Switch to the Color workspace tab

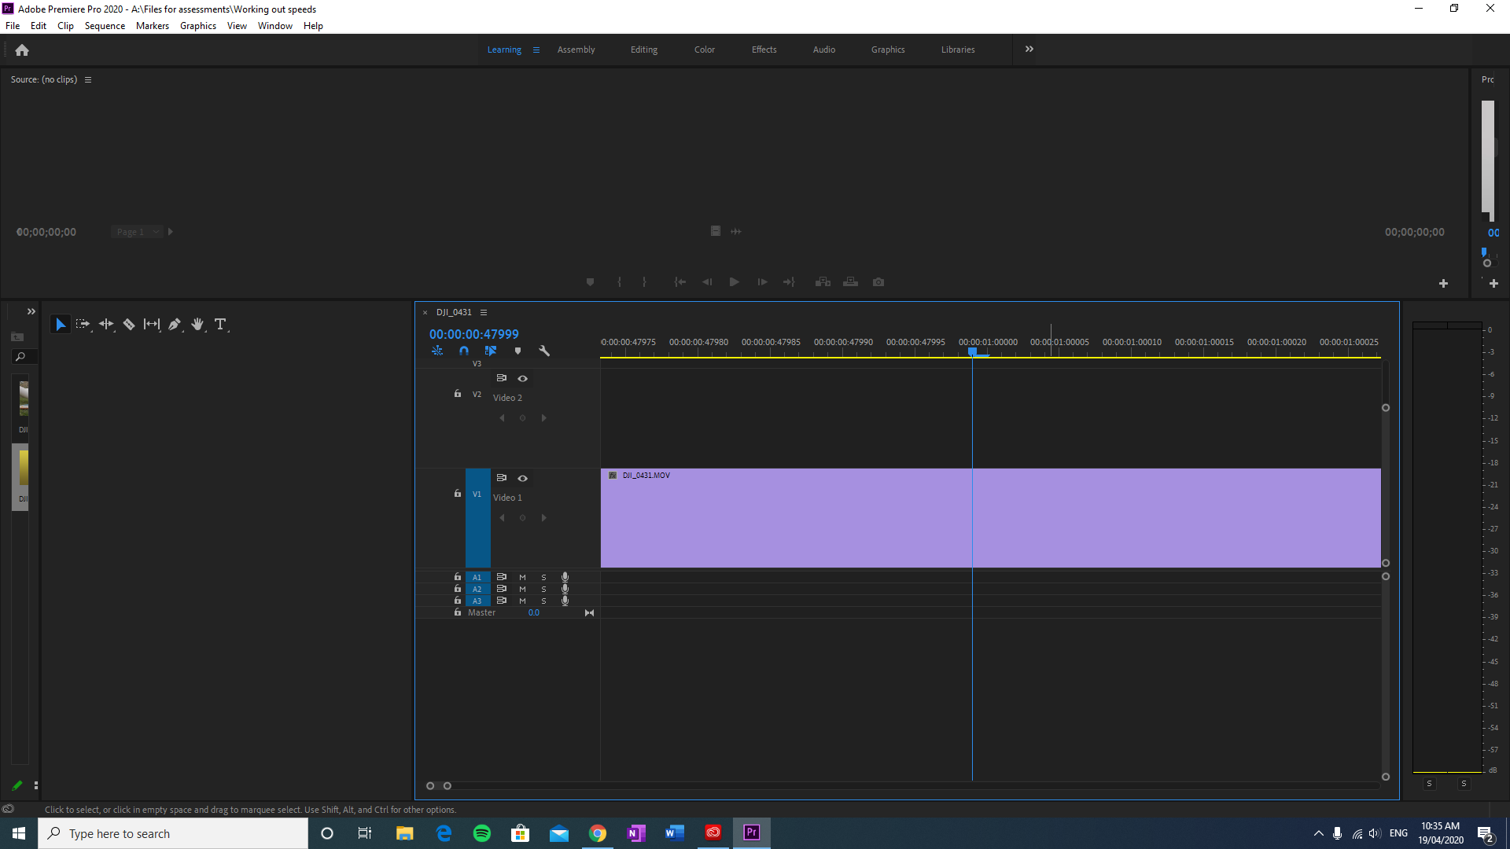click(704, 49)
